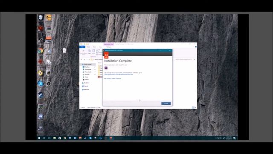Image resolution: width=273 pixels, height=154 pixels.
Task: Click the Premiere Pro application icon in installer
Action: tap(106, 68)
